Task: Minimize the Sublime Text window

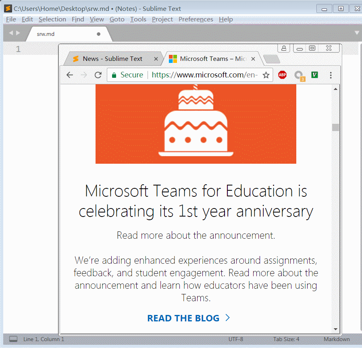Action: [324, 9]
